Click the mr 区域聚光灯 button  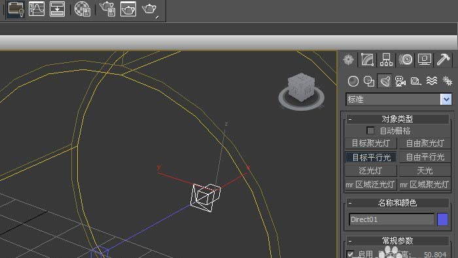(425, 185)
